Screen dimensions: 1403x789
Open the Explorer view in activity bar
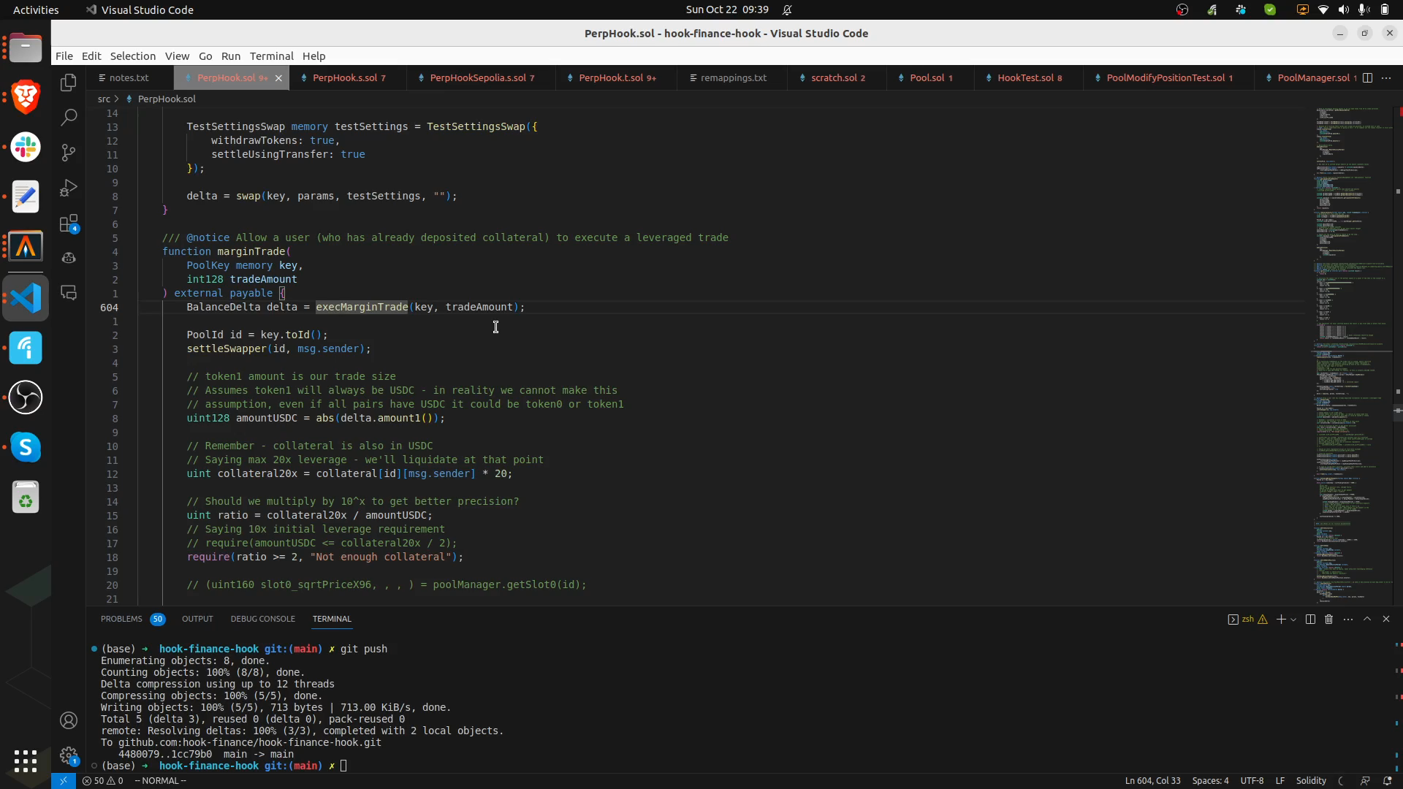tap(69, 83)
